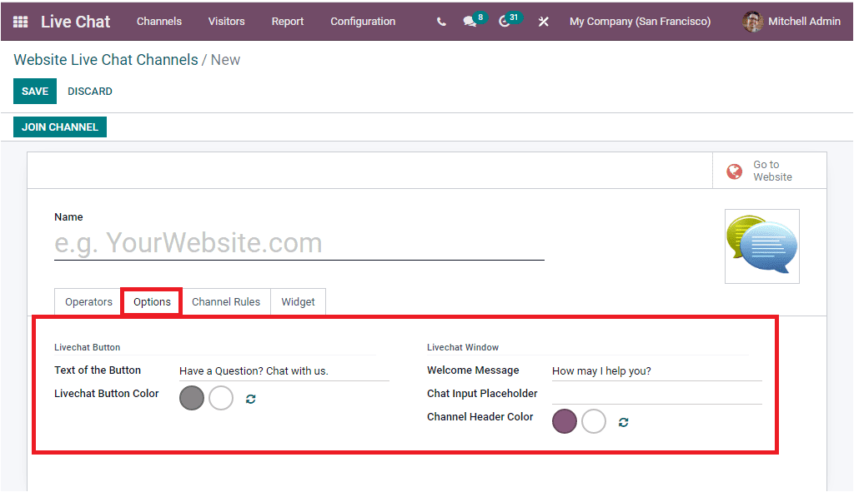Click the Text of the Button field
Viewport: 854px width, 492px height.
pyautogui.click(x=284, y=370)
